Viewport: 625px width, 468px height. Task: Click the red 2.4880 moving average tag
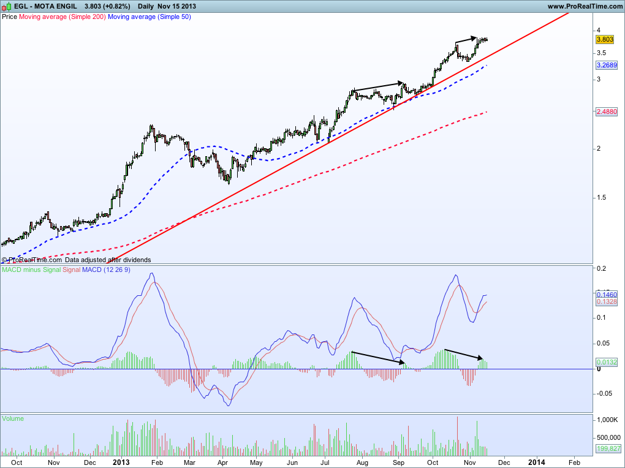607,112
